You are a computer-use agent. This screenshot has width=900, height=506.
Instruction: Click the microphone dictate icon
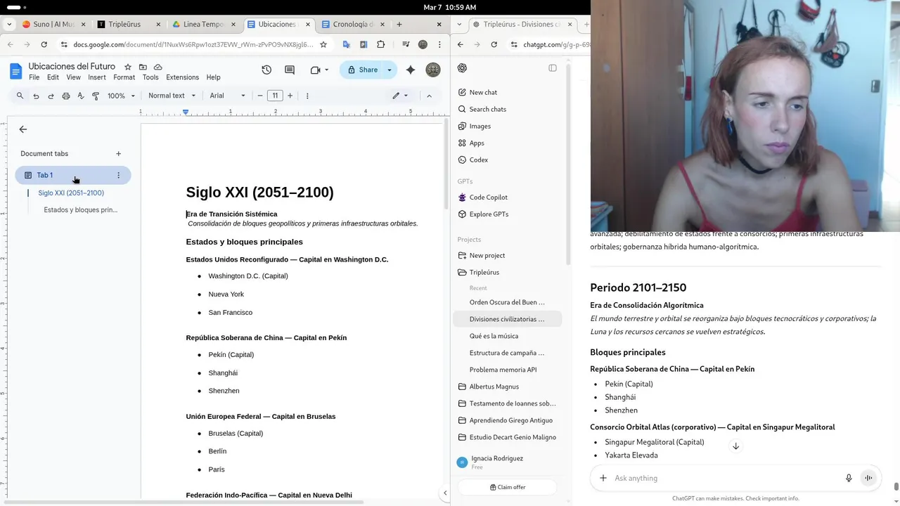point(849,478)
